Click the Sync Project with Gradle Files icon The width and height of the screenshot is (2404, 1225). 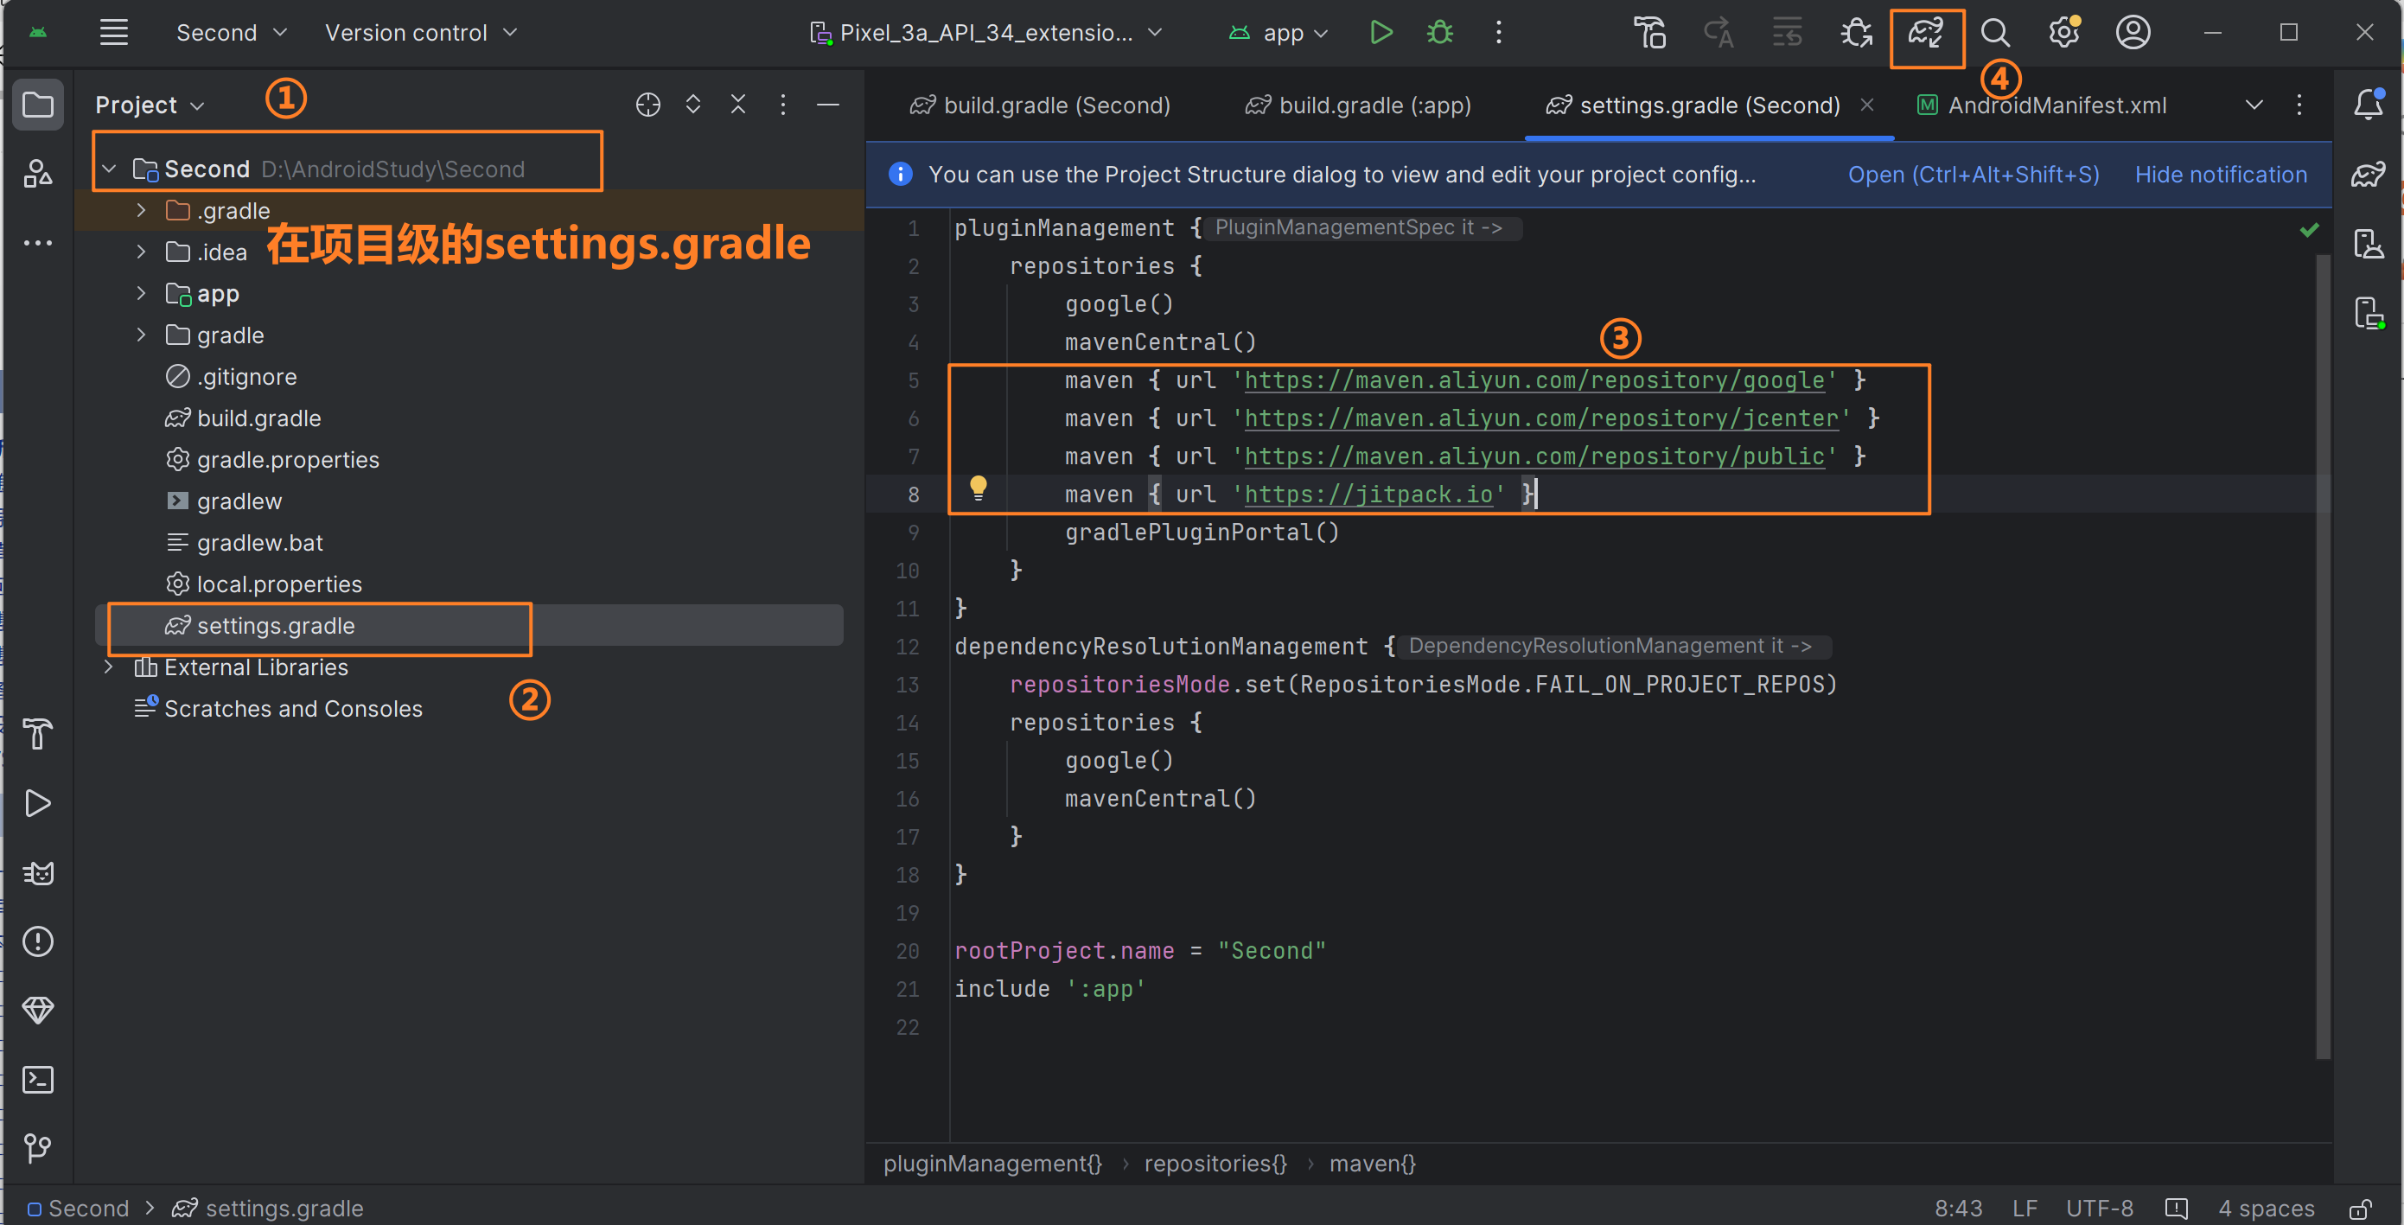(1924, 35)
